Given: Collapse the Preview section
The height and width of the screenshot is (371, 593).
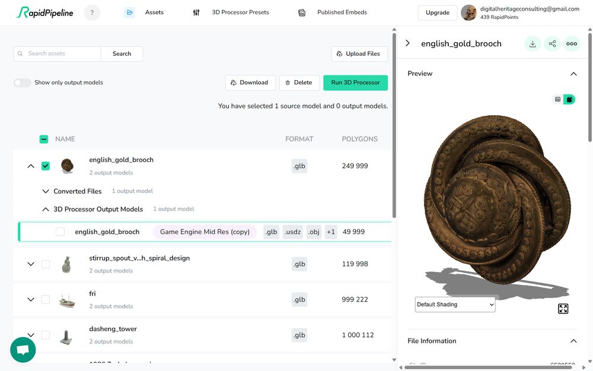Looking at the screenshot, I should click(573, 74).
